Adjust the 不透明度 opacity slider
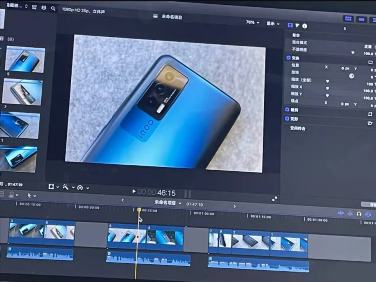Screen dimensions: 376x282 (353, 53)
